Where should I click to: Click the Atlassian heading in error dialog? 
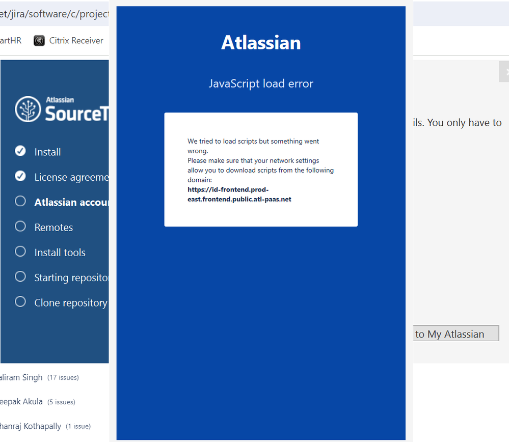261,42
